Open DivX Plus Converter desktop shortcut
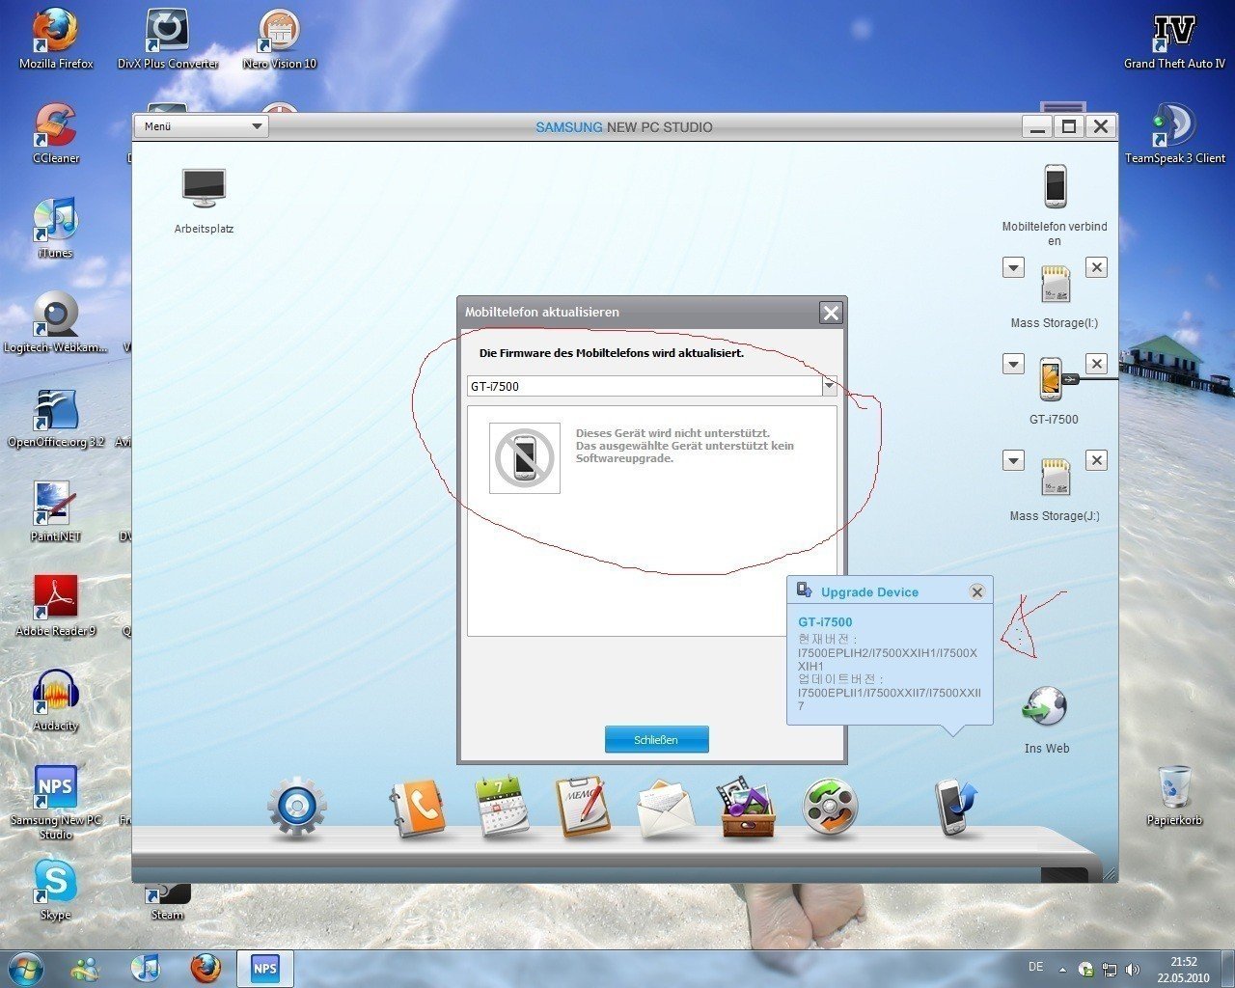The width and height of the screenshot is (1235, 988). point(168,40)
